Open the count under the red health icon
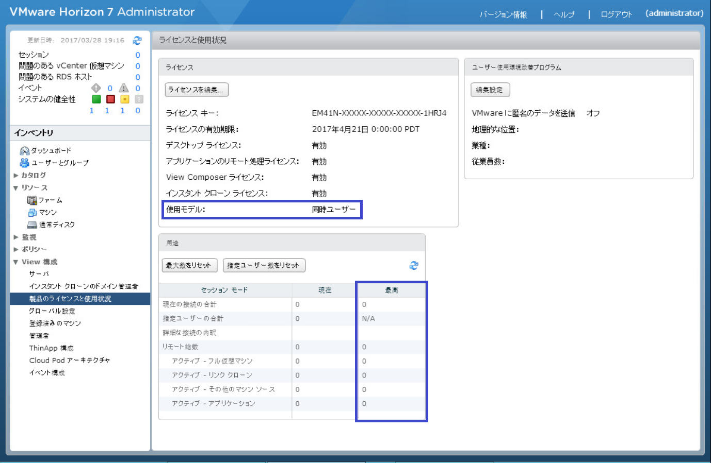Screen dimensions: 711x463 pos(107,111)
